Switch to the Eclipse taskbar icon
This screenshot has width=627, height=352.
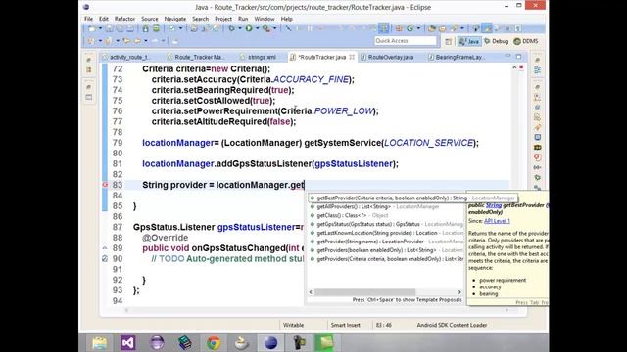(x=270, y=343)
